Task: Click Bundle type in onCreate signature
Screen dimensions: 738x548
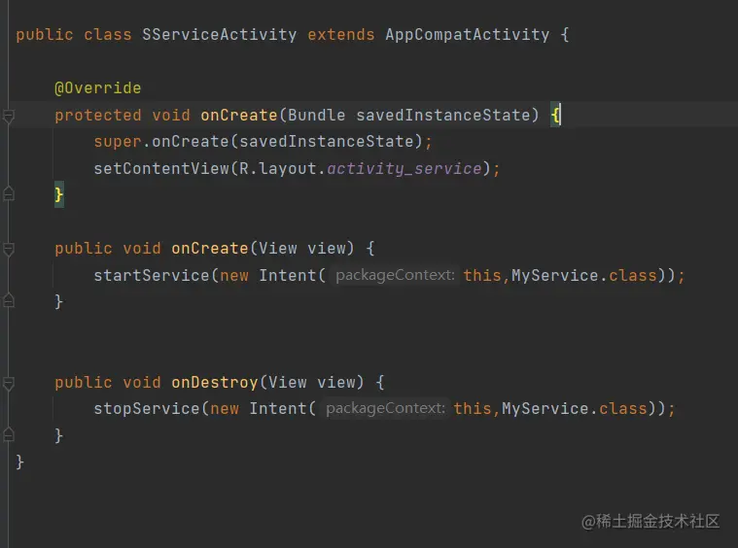Action: pos(316,115)
